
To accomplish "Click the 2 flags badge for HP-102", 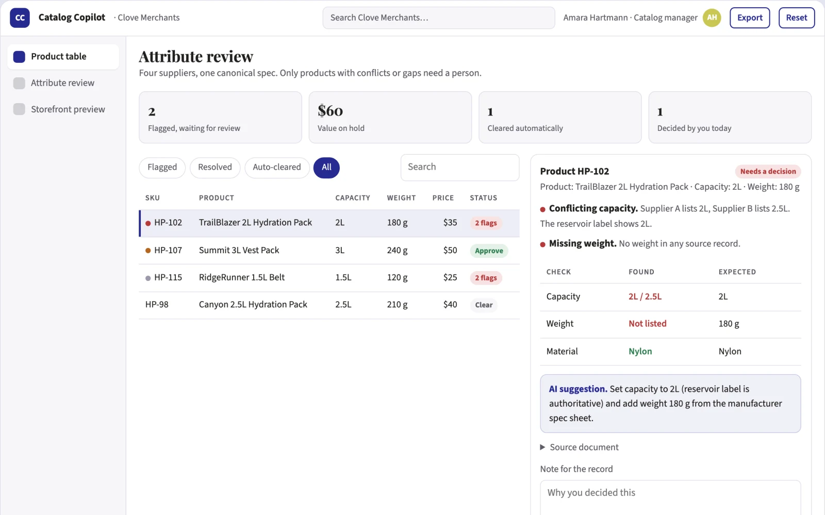I will [486, 223].
